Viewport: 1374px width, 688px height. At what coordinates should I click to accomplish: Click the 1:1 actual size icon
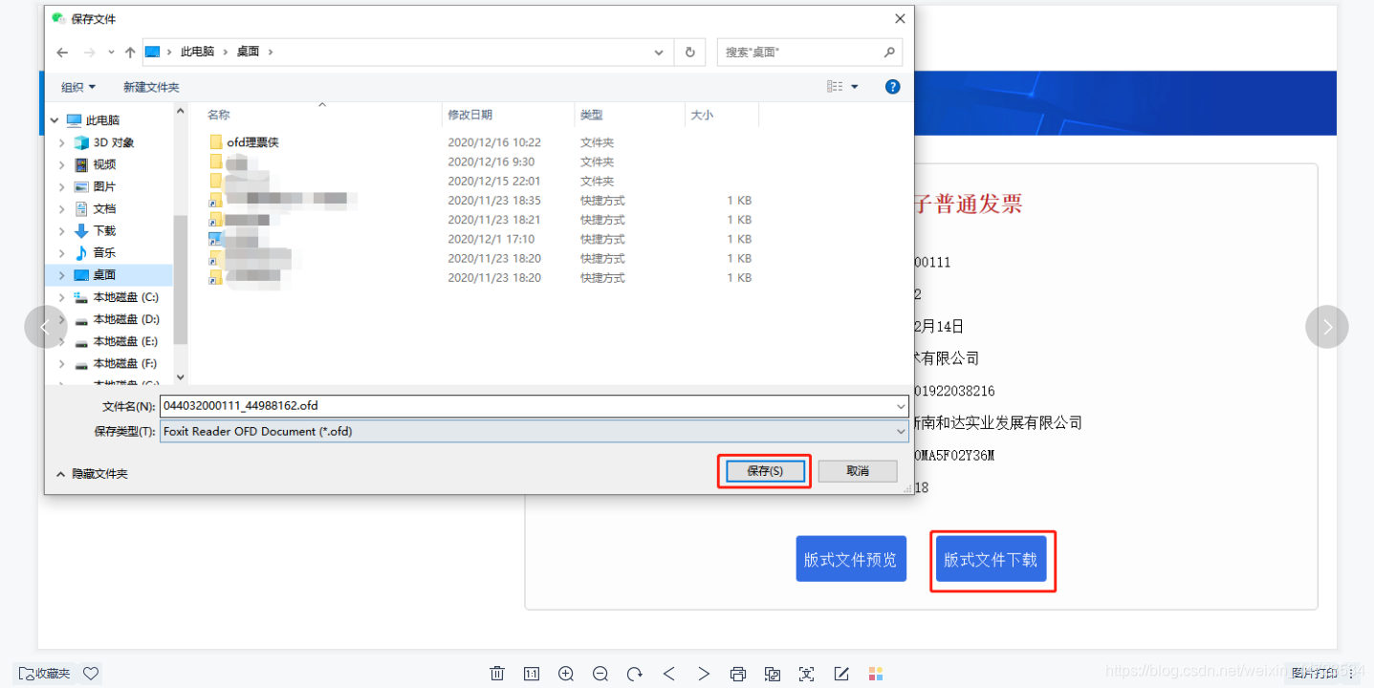tap(532, 674)
